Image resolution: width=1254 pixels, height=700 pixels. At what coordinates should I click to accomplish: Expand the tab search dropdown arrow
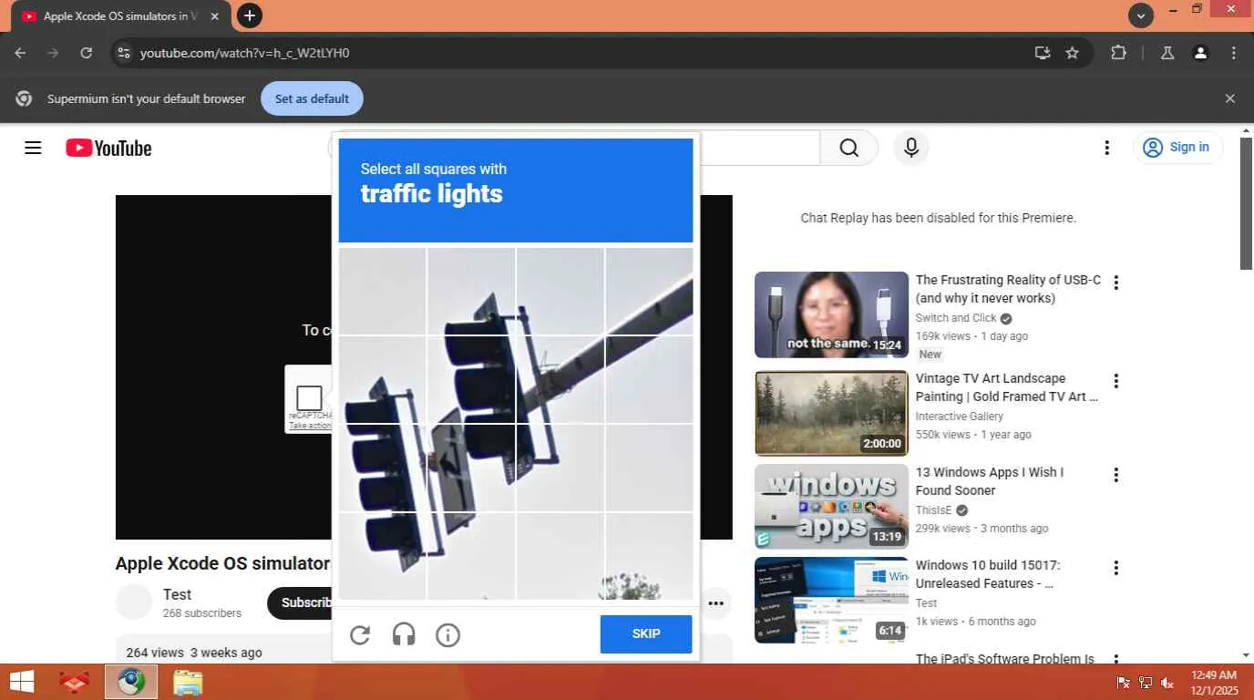tap(1141, 15)
